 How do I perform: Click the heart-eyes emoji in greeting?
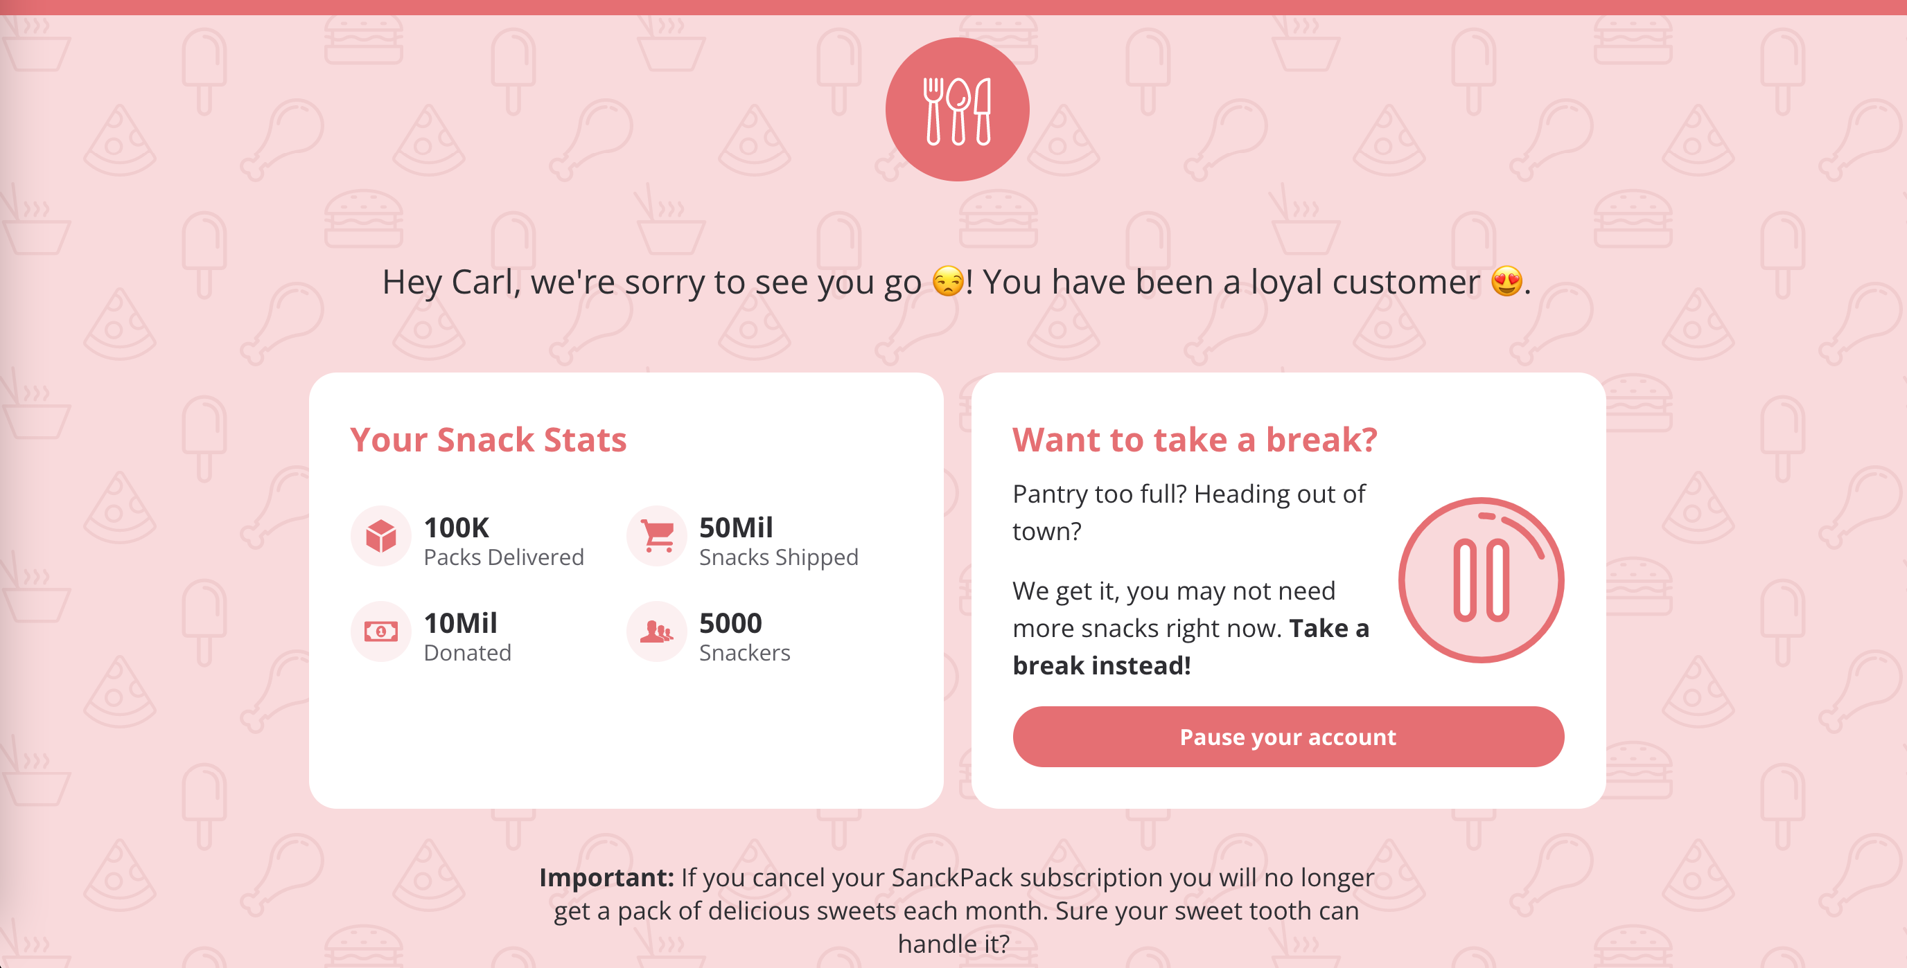pyautogui.click(x=1506, y=282)
